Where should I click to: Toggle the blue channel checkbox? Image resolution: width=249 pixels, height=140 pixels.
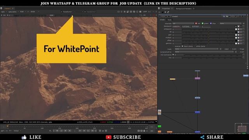pyautogui.click(x=211, y=23)
